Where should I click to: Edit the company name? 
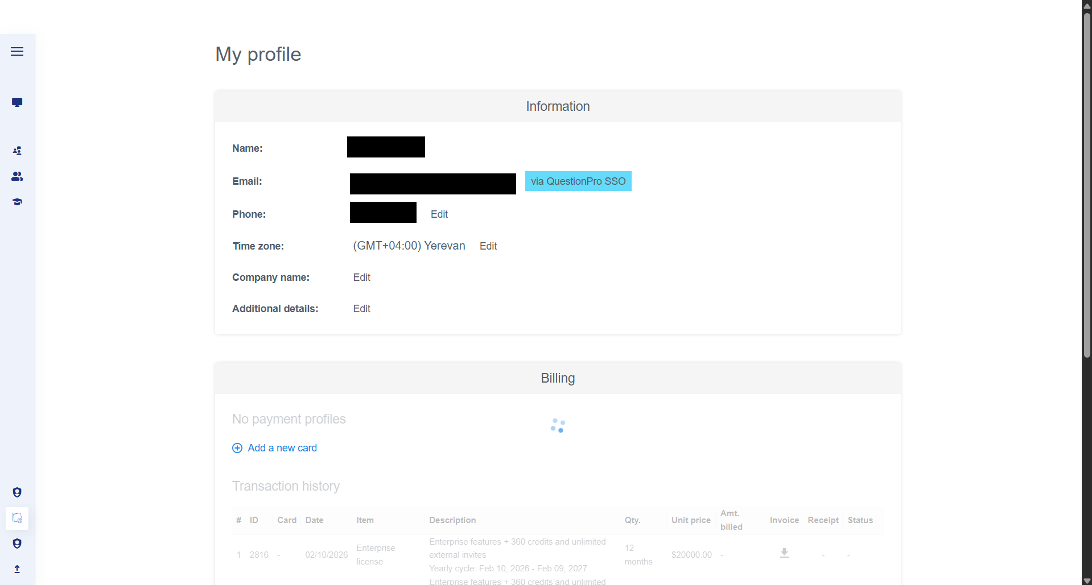(x=361, y=277)
